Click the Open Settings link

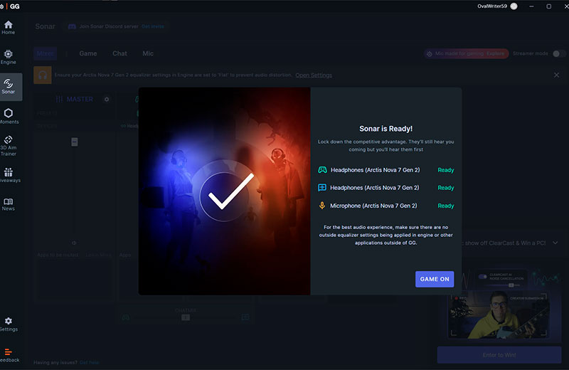[314, 75]
